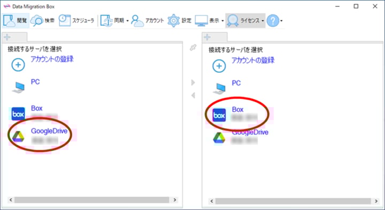Click the 検索 cloud search icon

point(36,21)
